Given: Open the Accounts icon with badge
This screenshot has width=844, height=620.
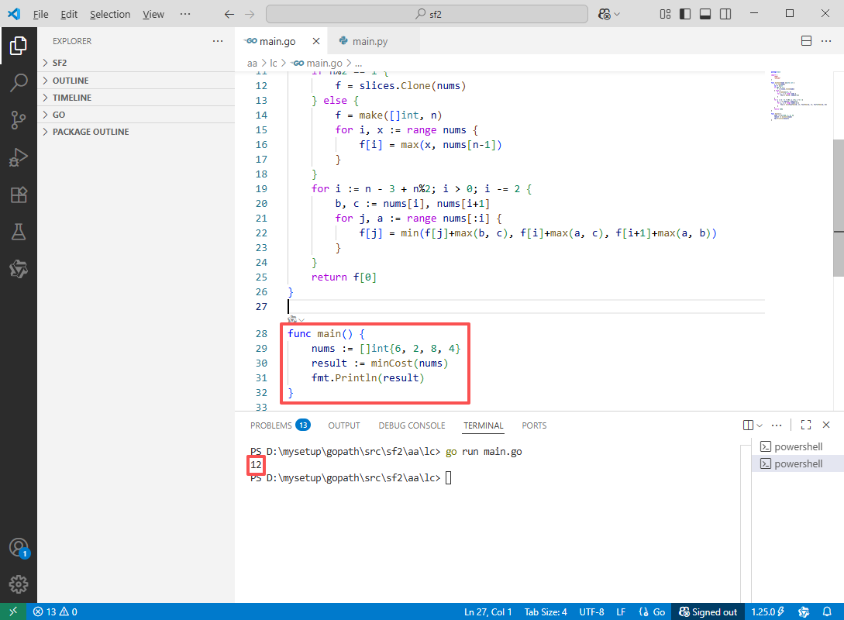Looking at the screenshot, I should coord(19,548).
